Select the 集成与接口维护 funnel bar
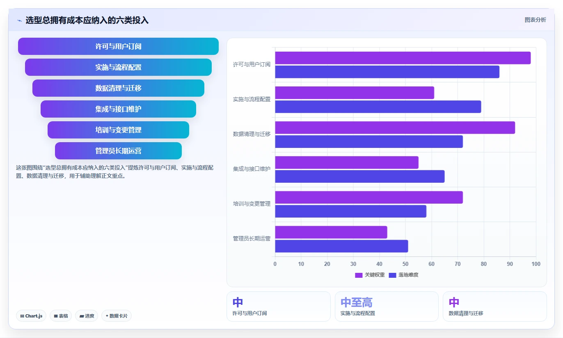This screenshot has height=338, width=563. pyautogui.click(x=118, y=109)
